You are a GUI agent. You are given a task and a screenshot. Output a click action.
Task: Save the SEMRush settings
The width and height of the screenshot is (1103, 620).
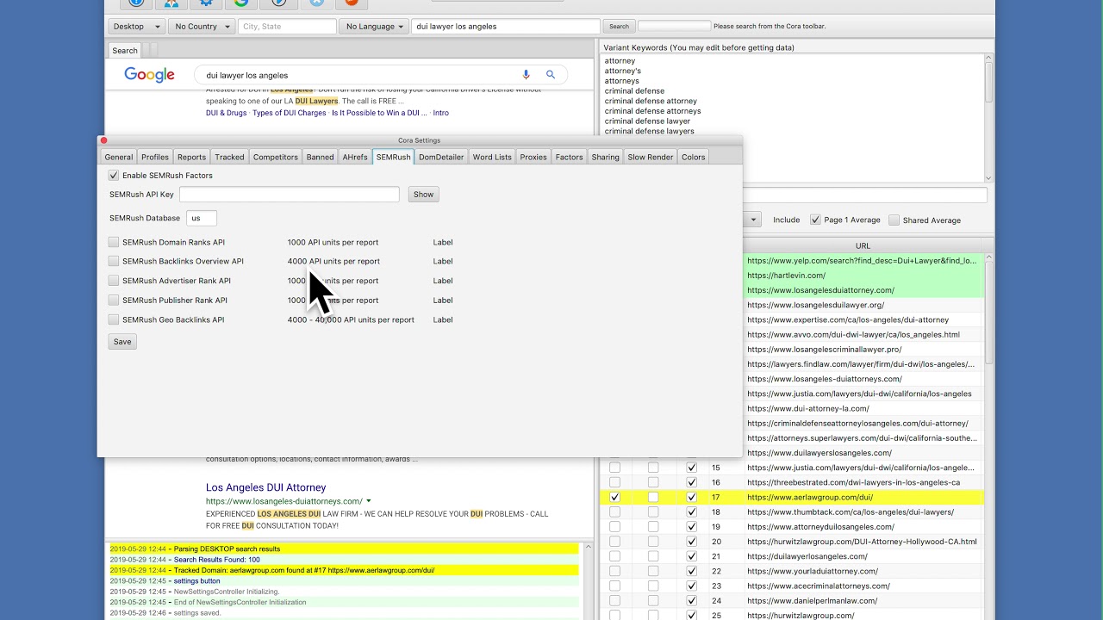122,342
